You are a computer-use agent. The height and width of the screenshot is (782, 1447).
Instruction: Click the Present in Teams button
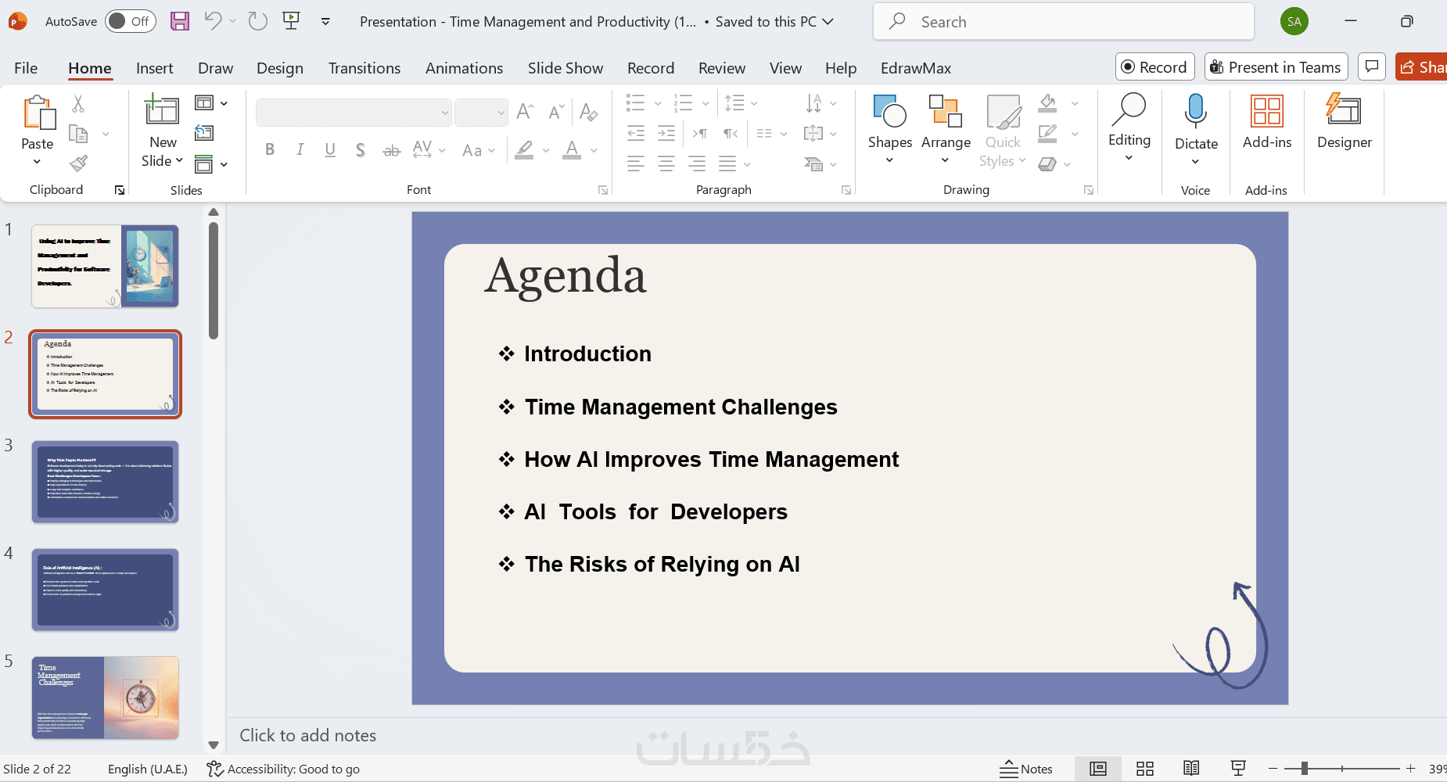coord(1276,67)
